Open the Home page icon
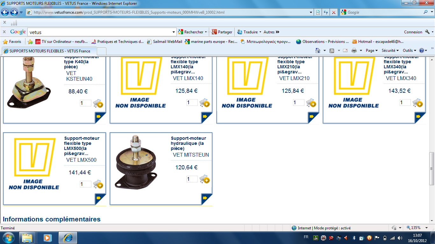 point(317,51)
